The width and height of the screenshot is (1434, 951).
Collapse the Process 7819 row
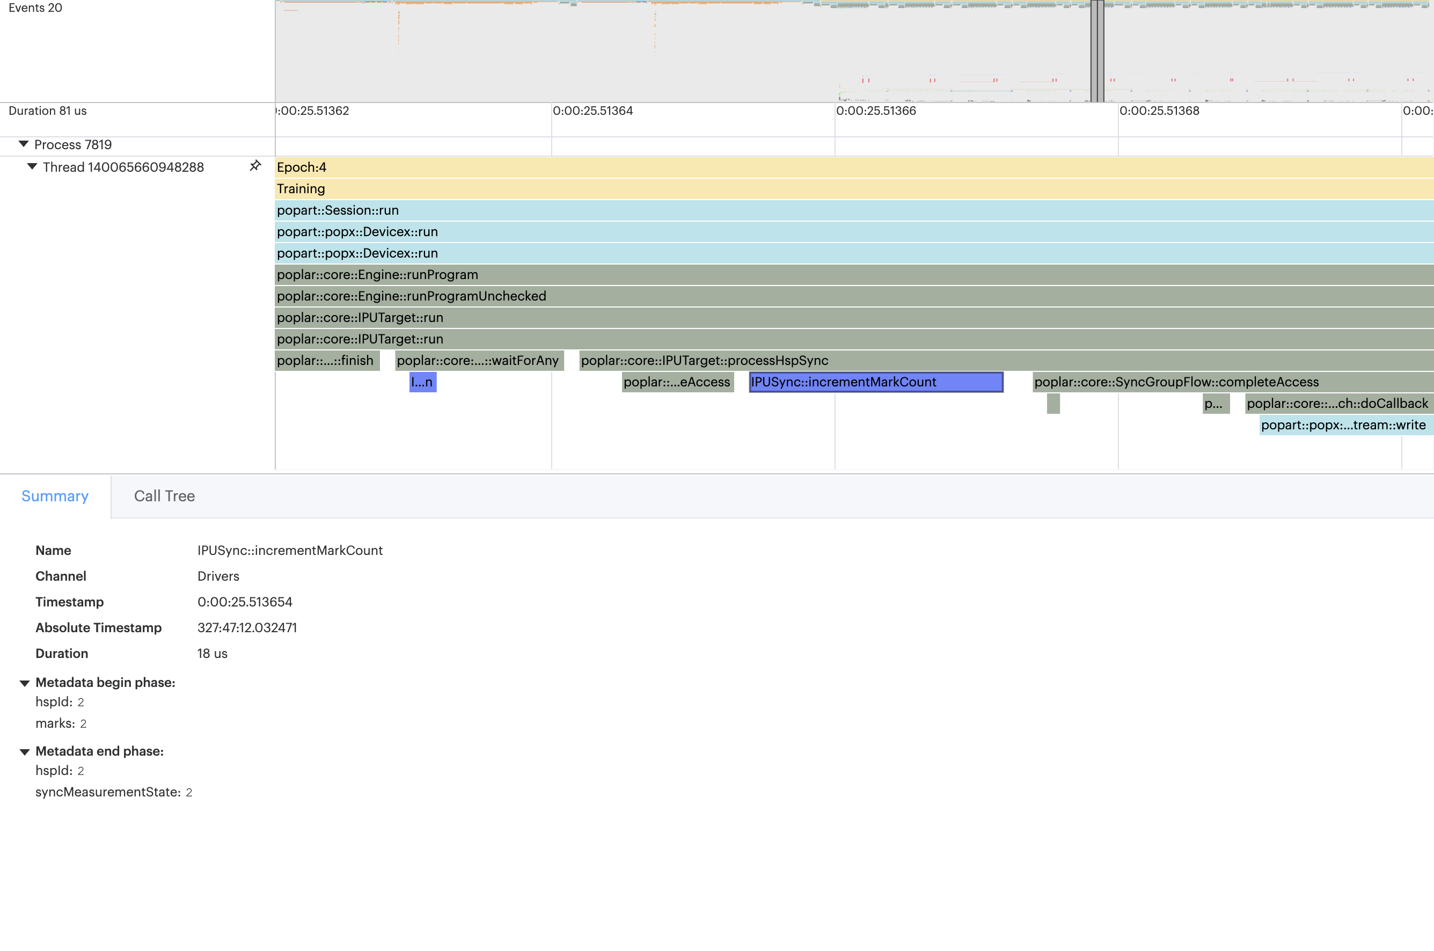click(23, 144)
